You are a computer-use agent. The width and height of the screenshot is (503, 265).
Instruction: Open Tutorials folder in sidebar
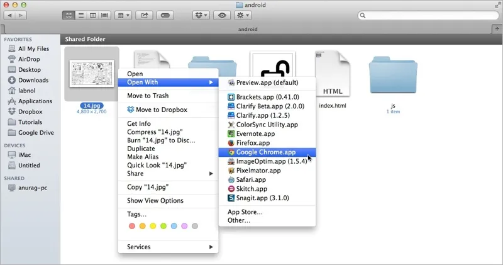coord(30,122)
